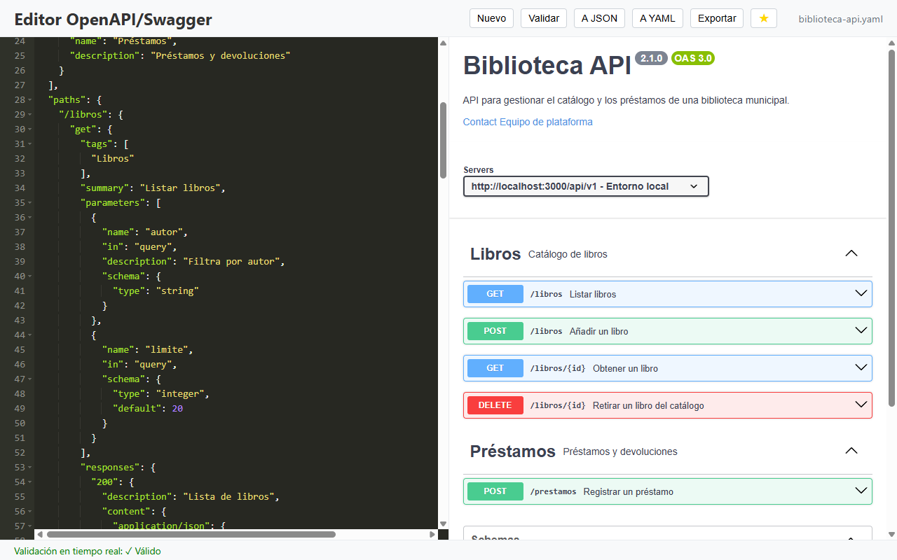The height and width of the screenshot is (560, 897).
Task: Fold the "schema" block on line 47
Action: pyautogui.click(x=30, y=379)
